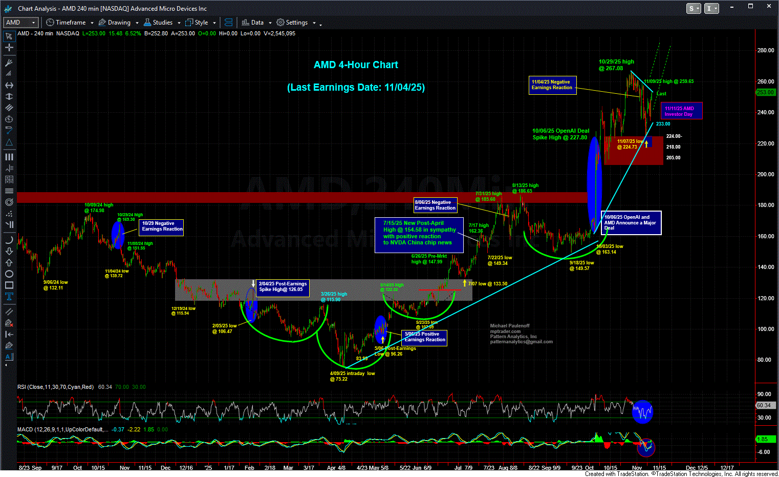Screen dimensions: 779x477
Task: Expand the Settings dropdown arrow
Action: (x=314, y=23)
